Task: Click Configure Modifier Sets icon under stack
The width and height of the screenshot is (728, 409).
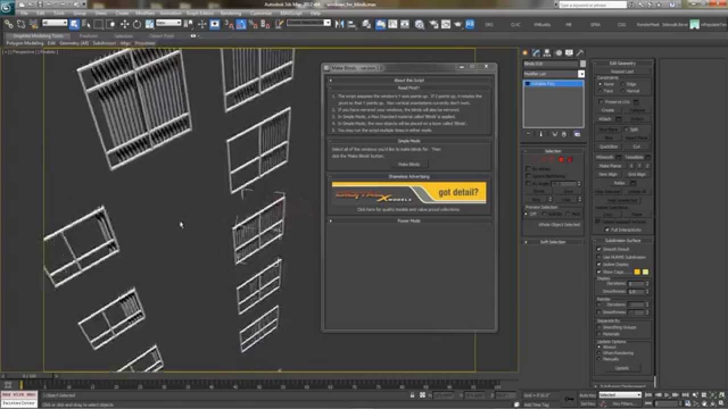Action: point(577,134)
